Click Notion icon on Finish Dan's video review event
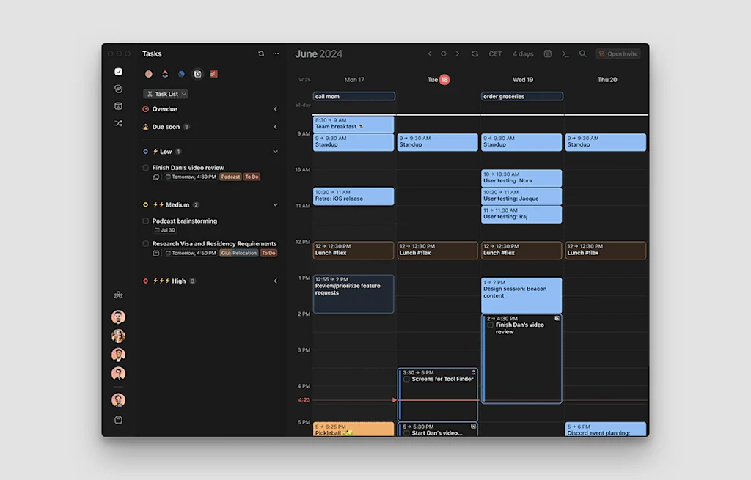 point(557,318)
